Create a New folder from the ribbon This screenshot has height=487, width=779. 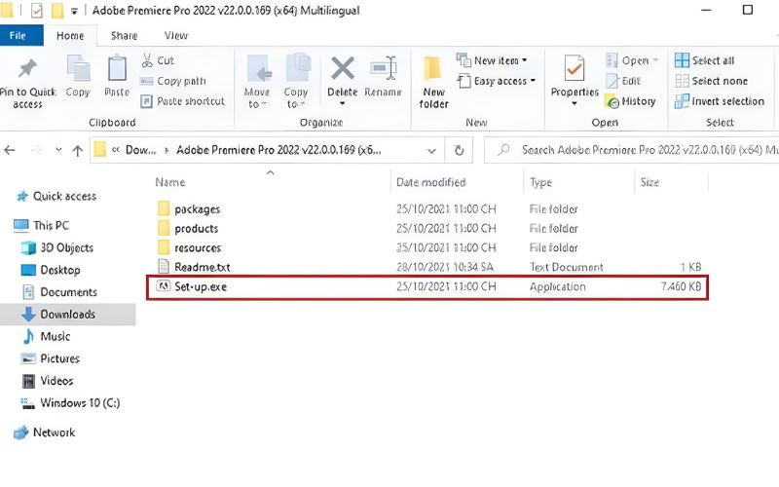[433, 83]
